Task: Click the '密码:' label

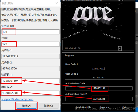Action: (x=5, y=38)
